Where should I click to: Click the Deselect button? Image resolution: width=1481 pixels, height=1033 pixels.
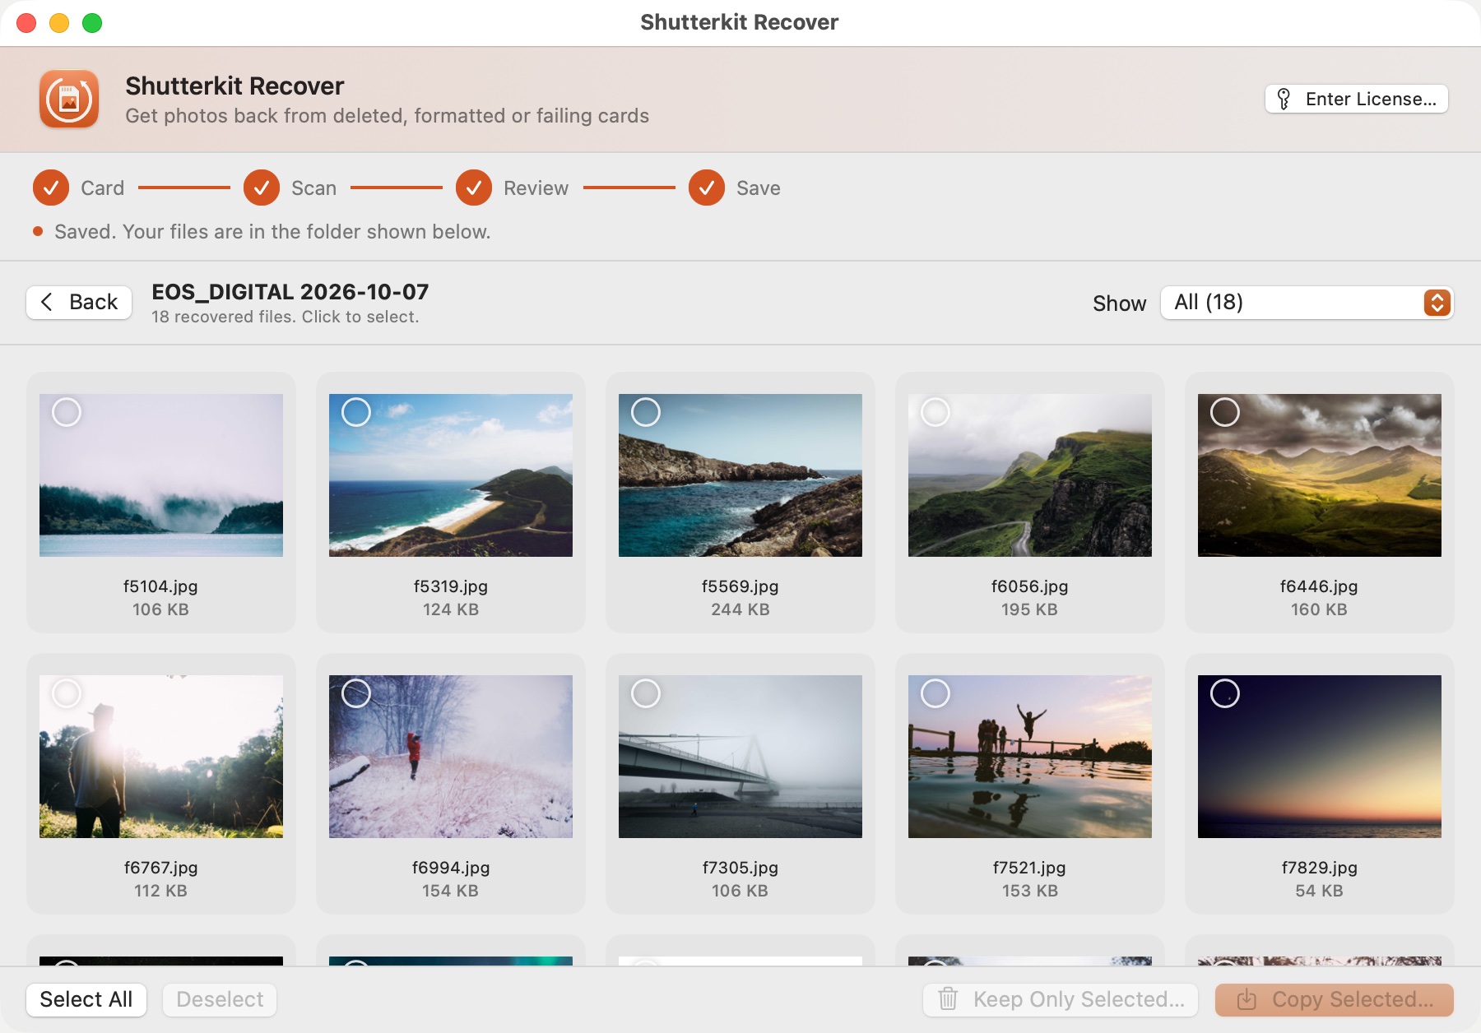tap(220, 999)
